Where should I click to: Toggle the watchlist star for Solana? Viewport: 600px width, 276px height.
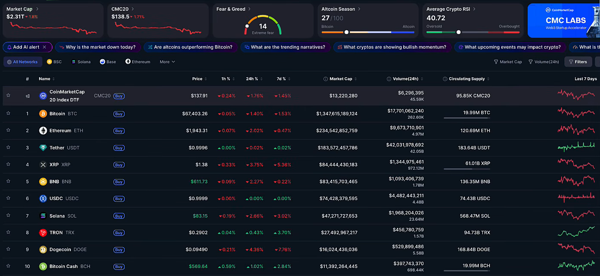pyautogui.click(x=8, y=216)
